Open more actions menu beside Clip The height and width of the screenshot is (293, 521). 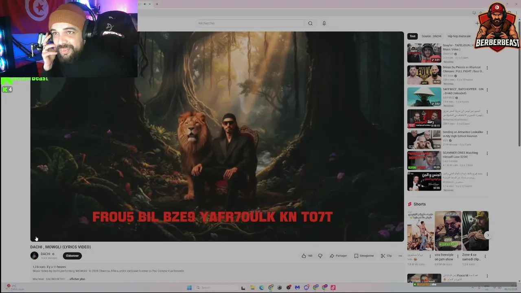(400, 256)
